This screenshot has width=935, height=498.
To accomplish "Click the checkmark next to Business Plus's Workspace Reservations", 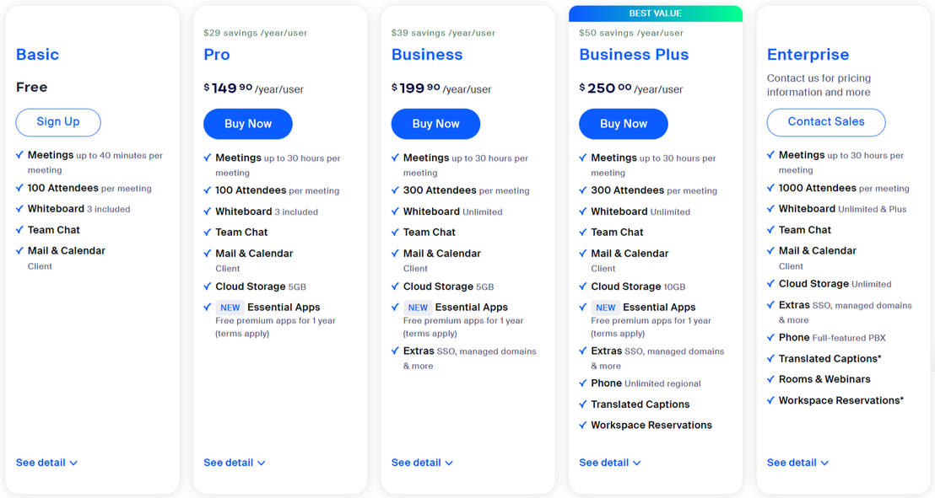I will (x=582, y=425).
